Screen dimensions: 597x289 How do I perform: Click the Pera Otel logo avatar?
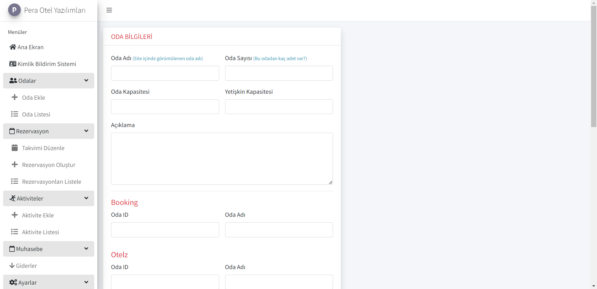[14, 10]
